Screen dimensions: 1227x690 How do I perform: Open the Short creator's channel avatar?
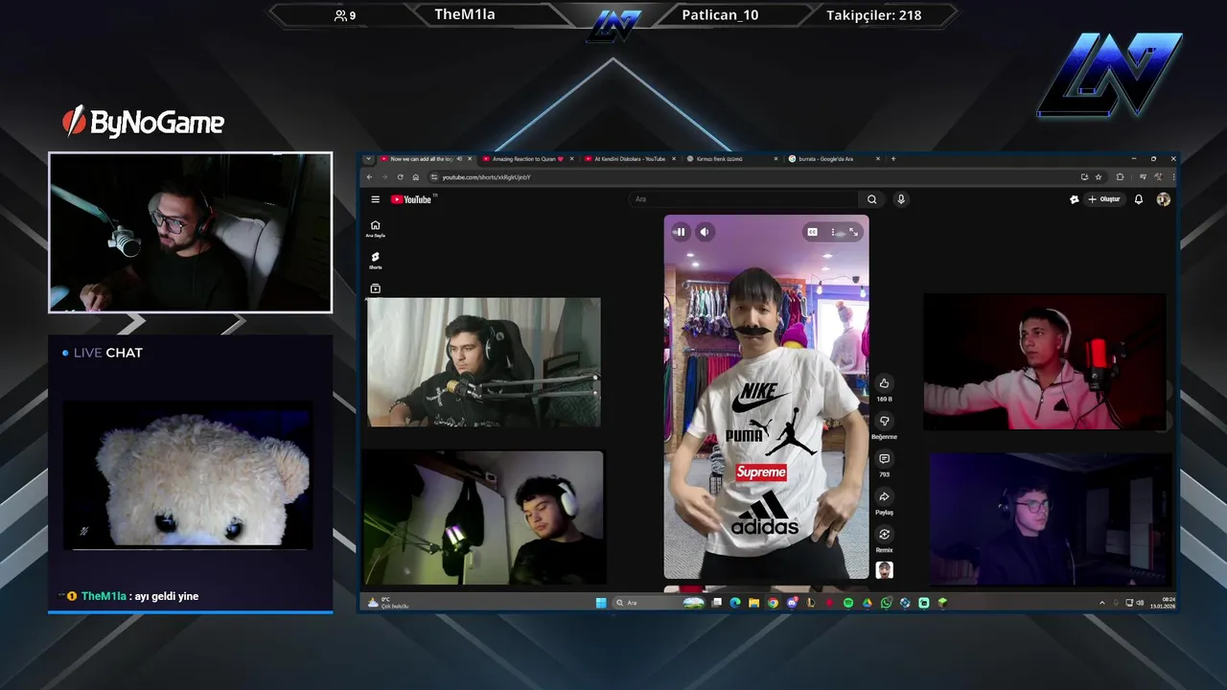(884, 570)
